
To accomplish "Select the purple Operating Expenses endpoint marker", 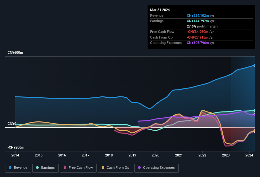I will (255, 115).
